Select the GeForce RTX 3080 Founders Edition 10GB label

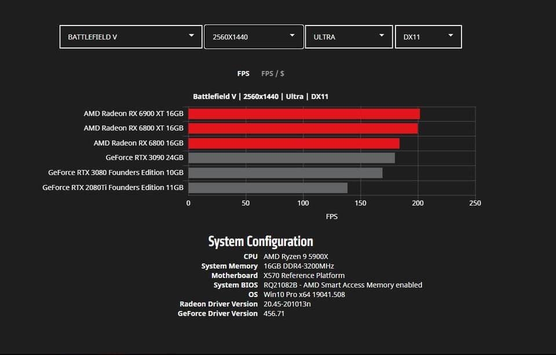(116, 173)
